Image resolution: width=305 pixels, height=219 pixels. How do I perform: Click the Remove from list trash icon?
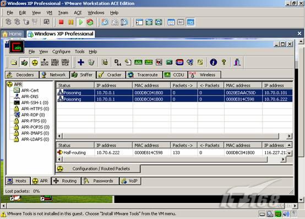point(91,62)
